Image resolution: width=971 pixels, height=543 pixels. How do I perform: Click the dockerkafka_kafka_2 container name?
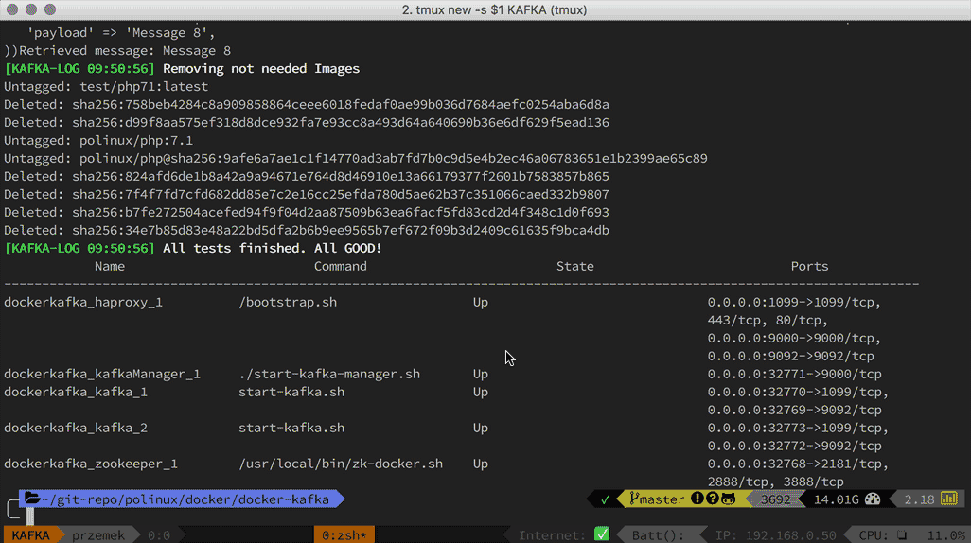(76, 428)
